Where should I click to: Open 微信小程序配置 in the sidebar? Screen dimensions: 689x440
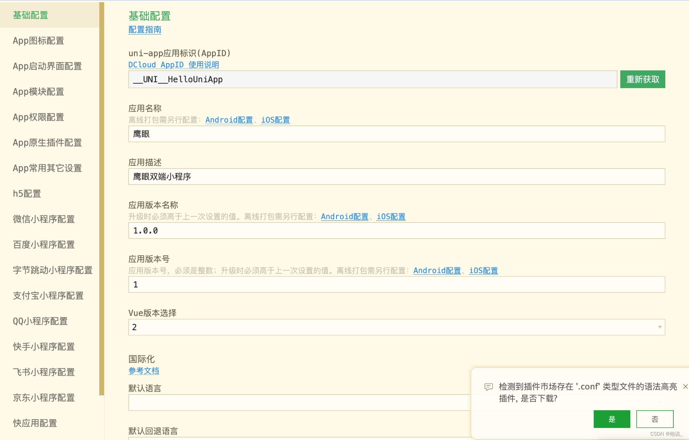49,219
